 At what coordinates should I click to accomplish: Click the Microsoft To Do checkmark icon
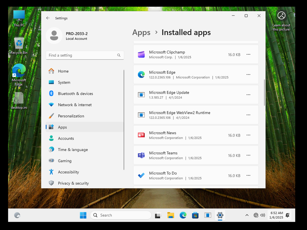tap(141, 175)
